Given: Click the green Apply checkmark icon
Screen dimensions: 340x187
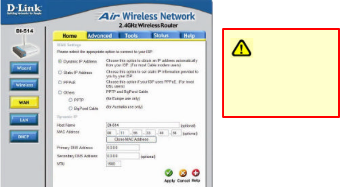Looking at the screenshot, I should (x=169, y=173).
